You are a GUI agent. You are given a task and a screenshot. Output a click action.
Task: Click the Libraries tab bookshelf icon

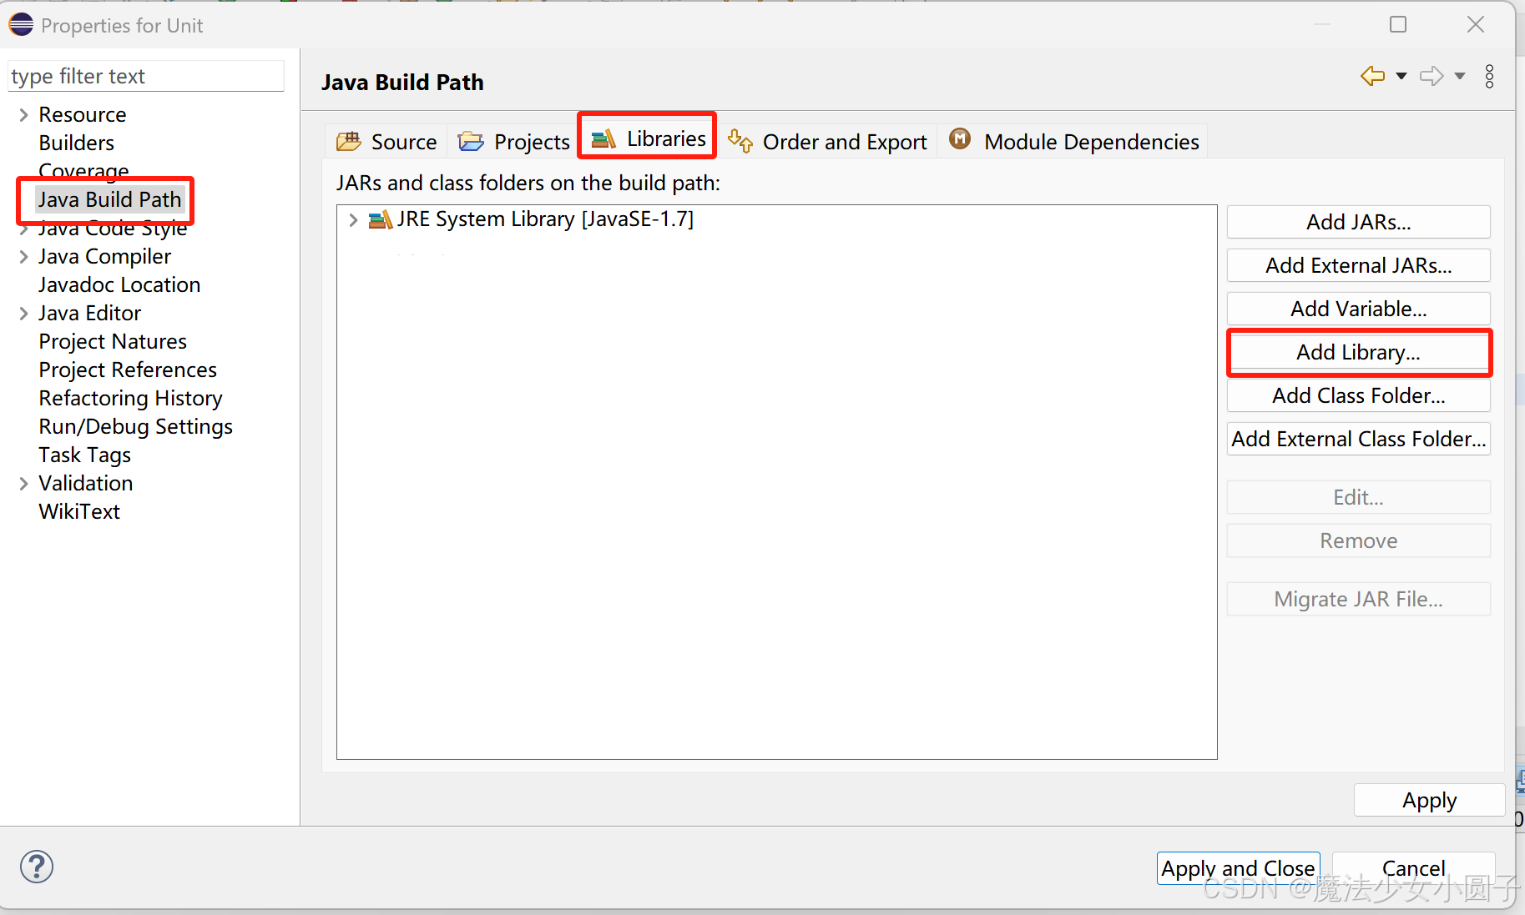pos(602,138)
